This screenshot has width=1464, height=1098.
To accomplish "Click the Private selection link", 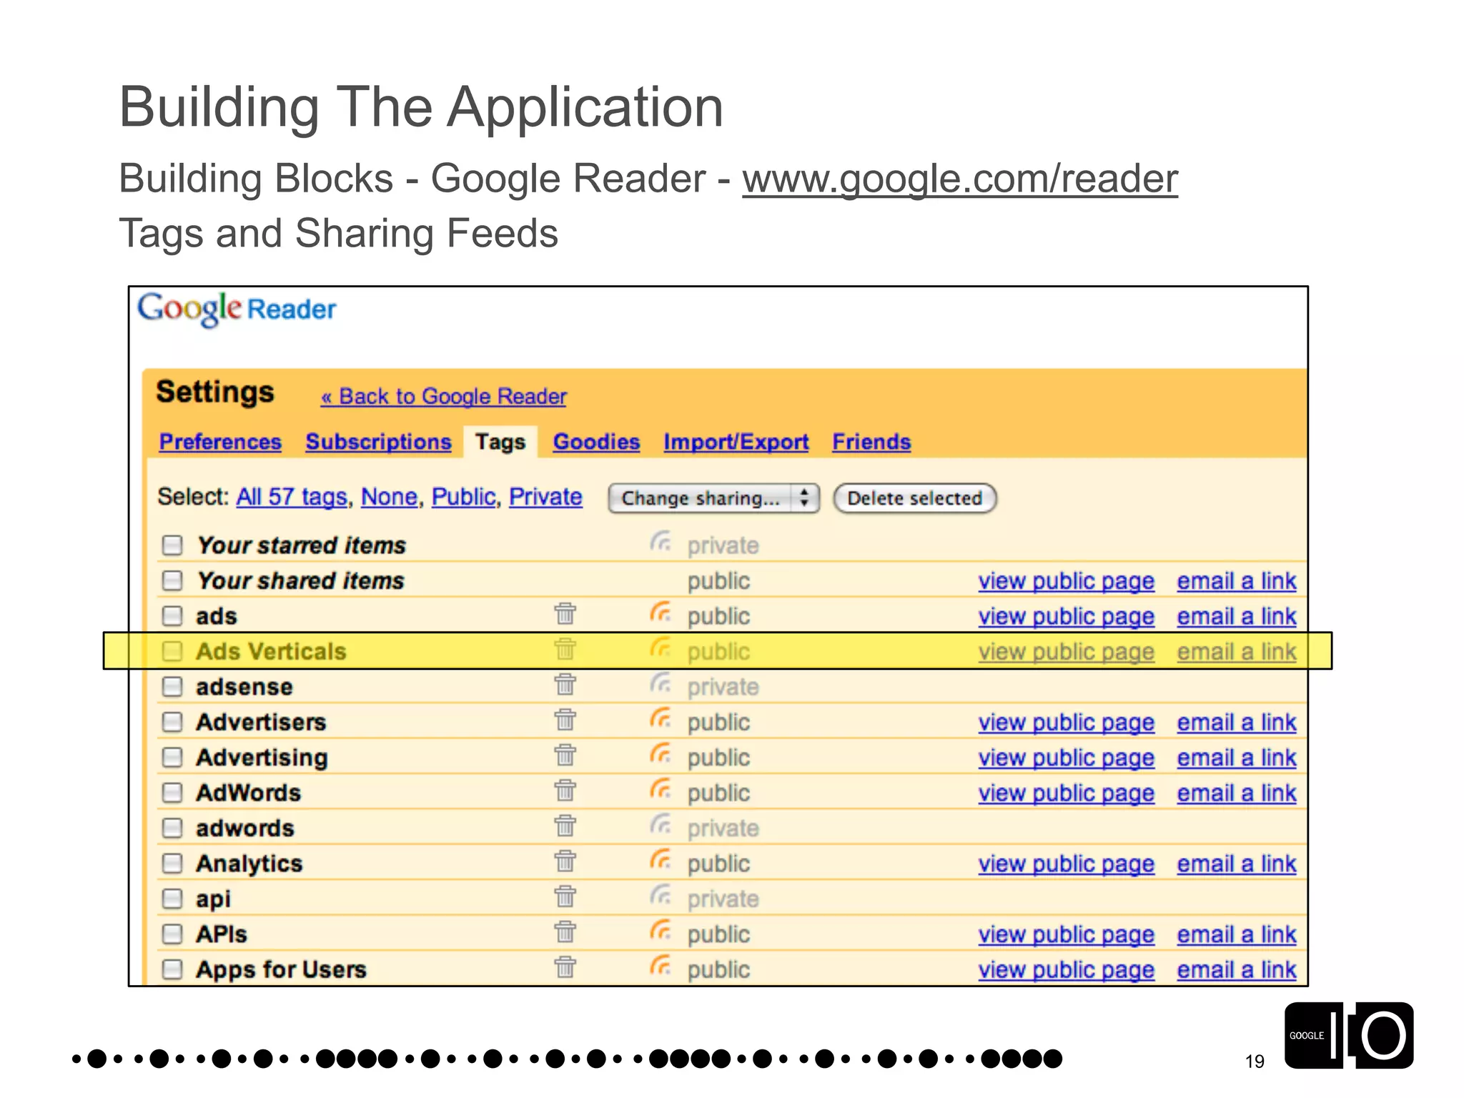I will tap(545, 497).
